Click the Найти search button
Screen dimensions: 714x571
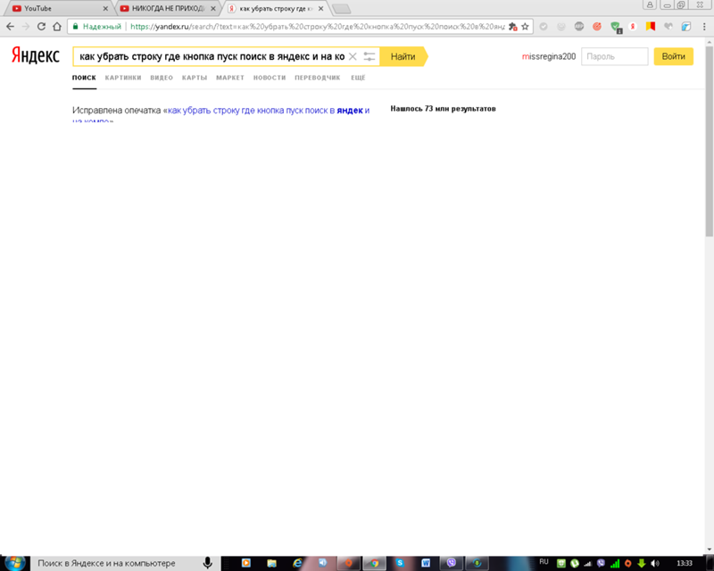[x=403, y=56]
